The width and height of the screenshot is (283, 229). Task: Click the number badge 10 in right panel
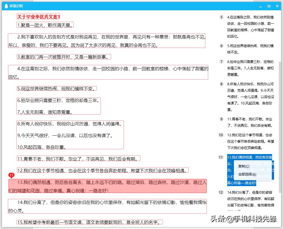221,135
